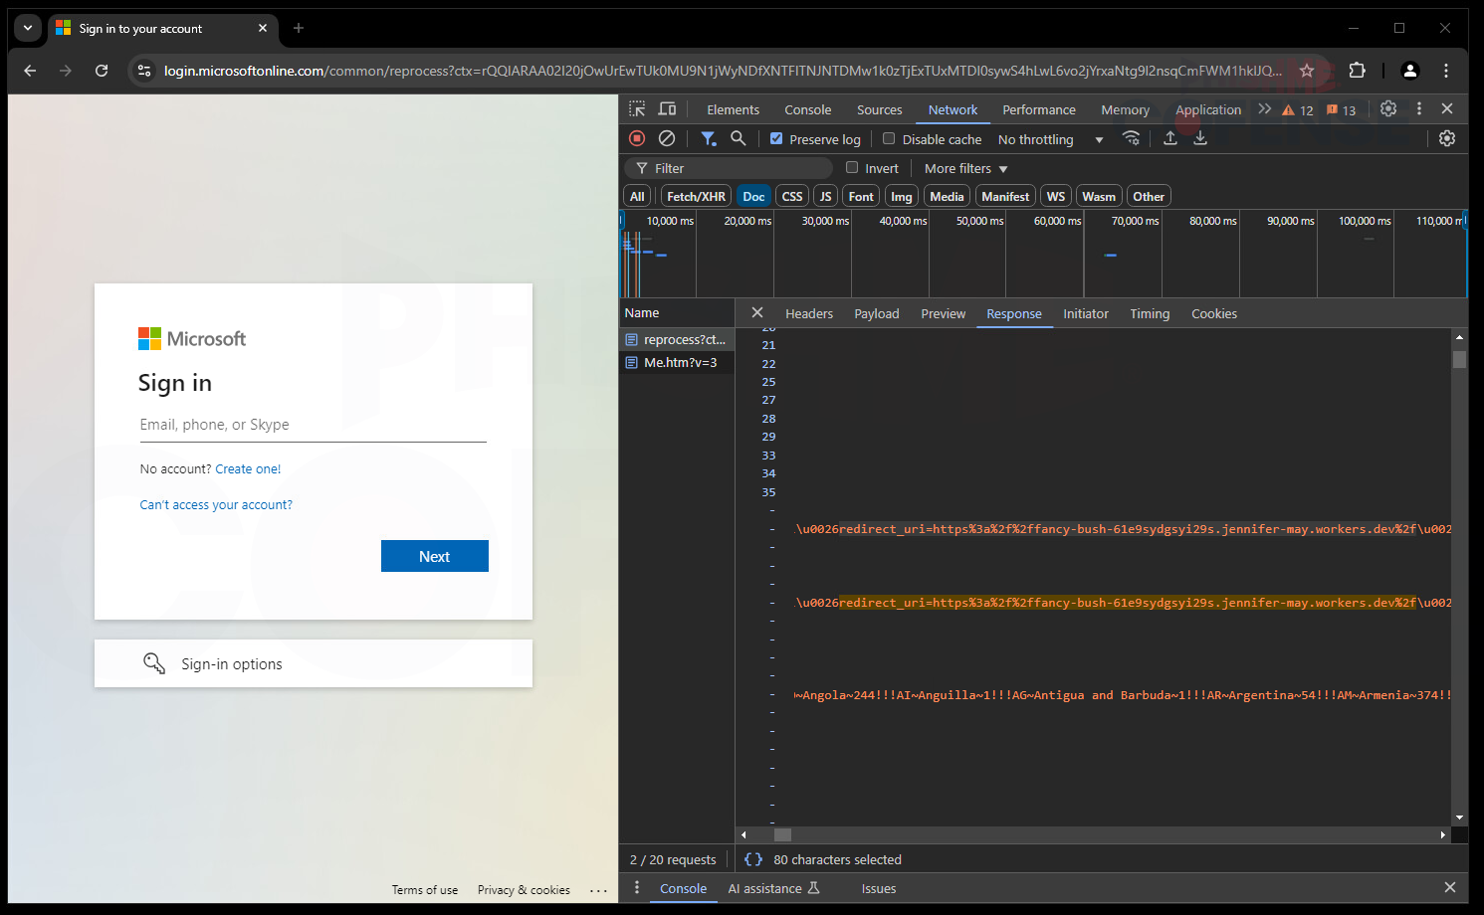Show more DevTools tabs chevron

1264,108
